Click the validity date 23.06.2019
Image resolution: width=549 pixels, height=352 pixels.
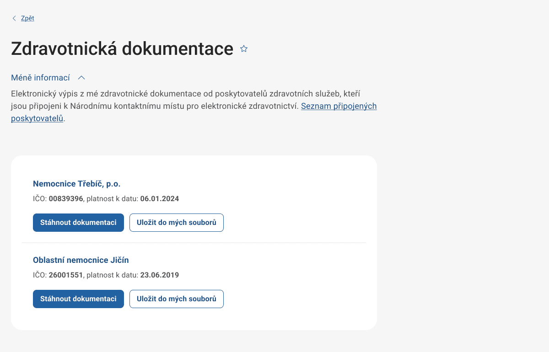click(159, 275)
